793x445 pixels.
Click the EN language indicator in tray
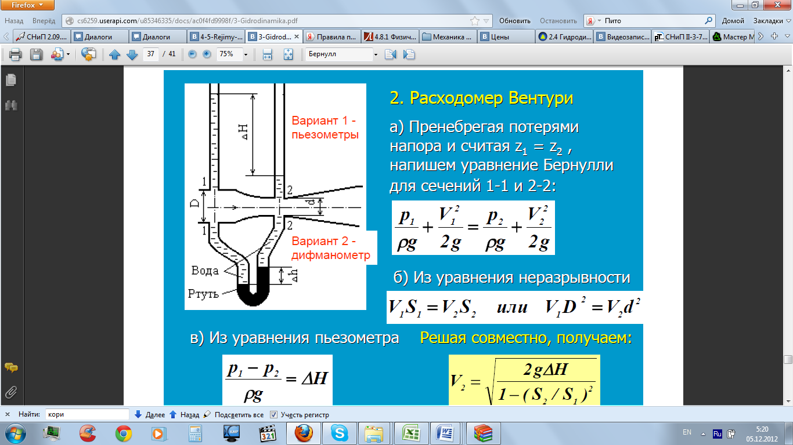687,432
